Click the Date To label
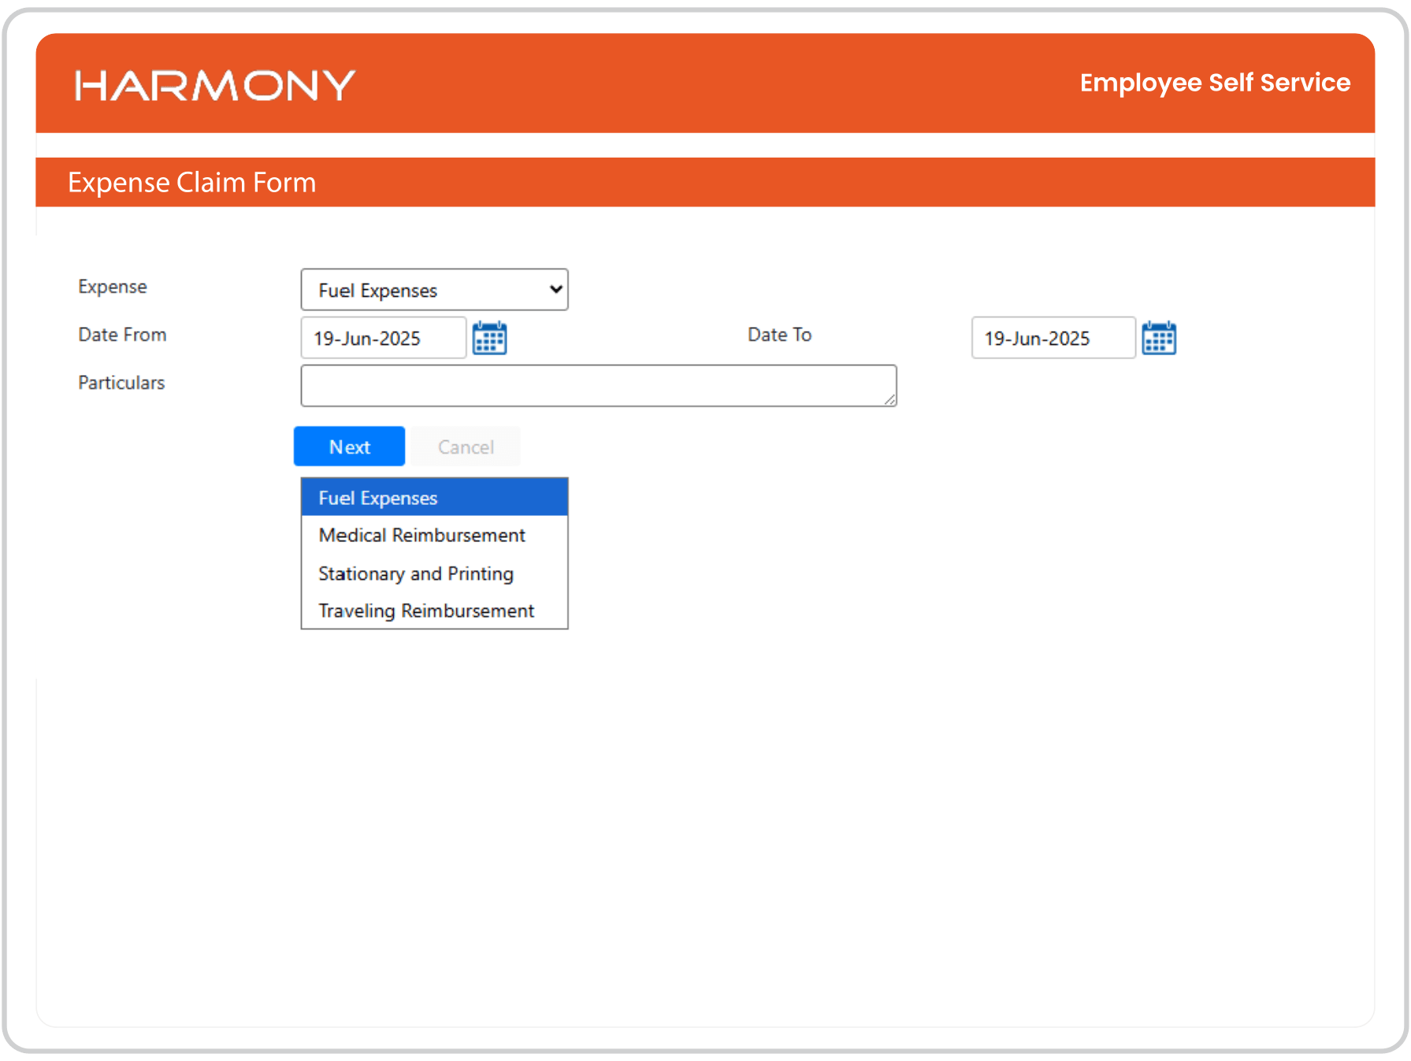 (x=779, y=335)
